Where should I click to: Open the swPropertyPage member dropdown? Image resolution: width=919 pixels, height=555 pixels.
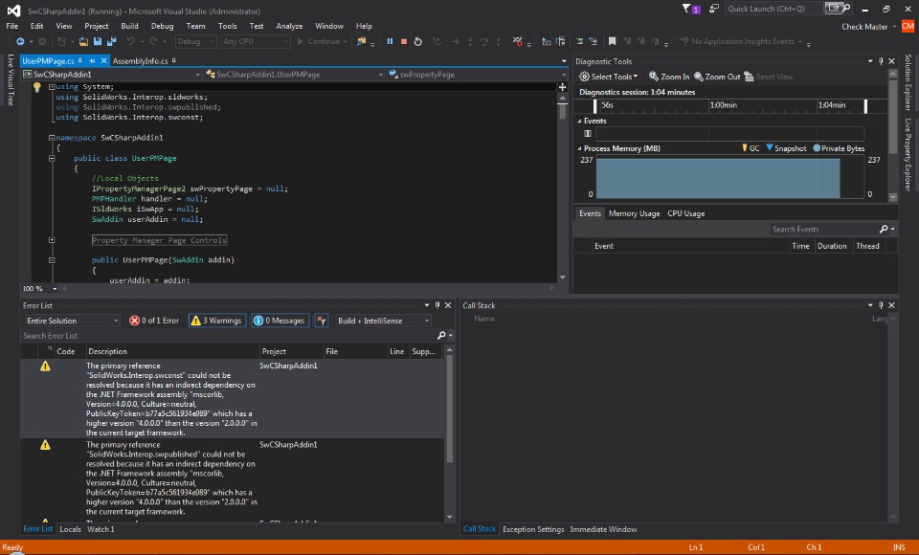pos(478,75)
